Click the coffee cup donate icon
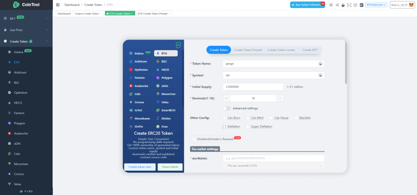Image resolution: width=417 pixels, height=195 pixels. tap(343, 5)
